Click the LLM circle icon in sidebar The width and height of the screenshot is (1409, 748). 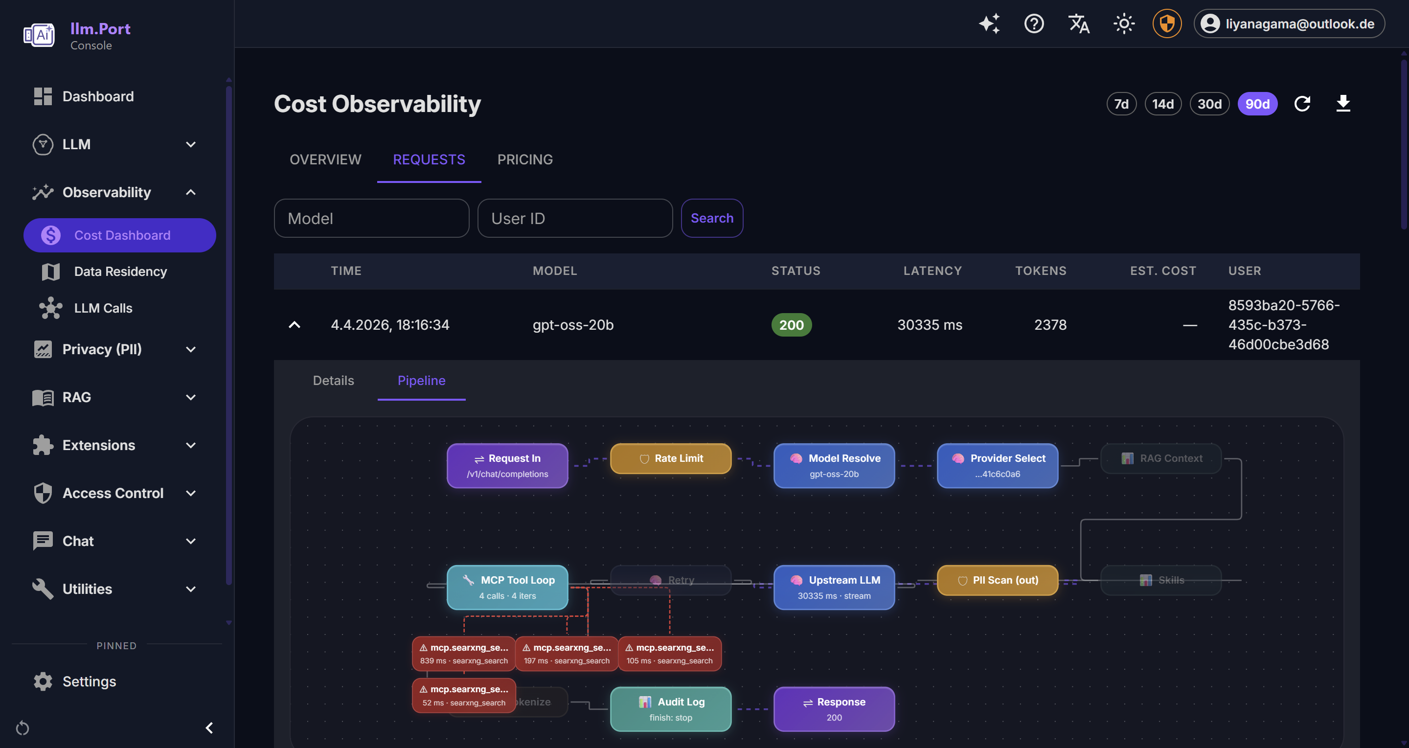coord(43,144)
